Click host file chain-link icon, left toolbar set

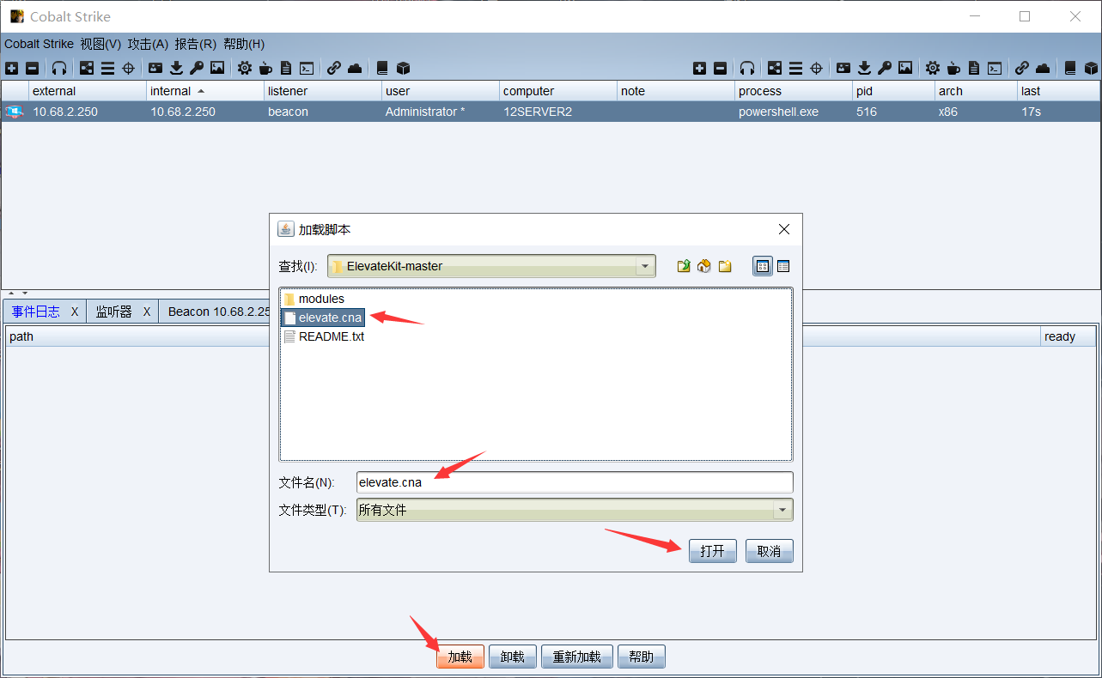pyautogui.click(x=334, y=68)
